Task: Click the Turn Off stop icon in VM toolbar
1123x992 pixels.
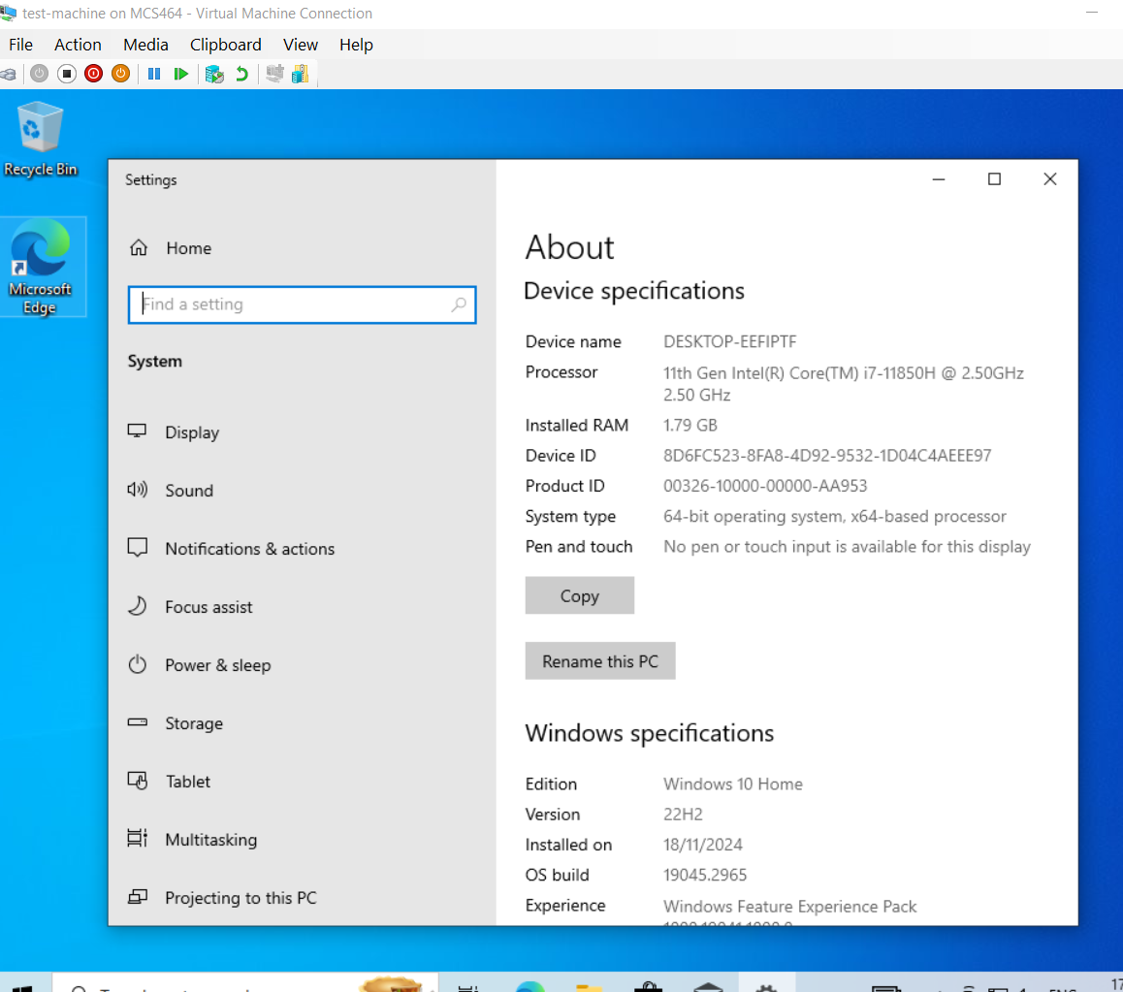Action: point(66,74)
